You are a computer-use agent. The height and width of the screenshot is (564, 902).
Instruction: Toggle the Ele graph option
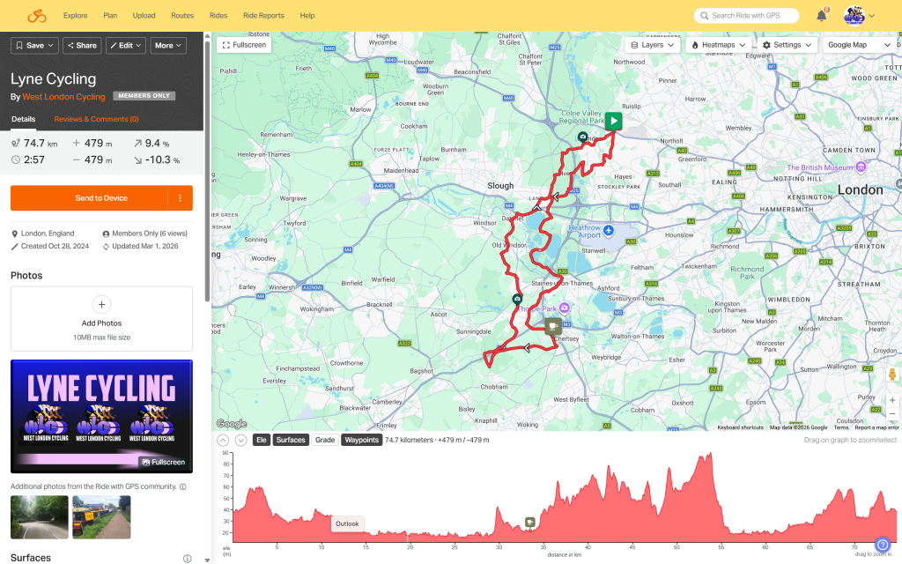click(x=261, y=440)
